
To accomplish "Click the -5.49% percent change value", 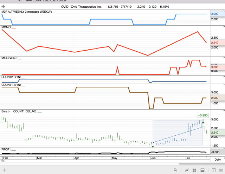I will click(x=164, y=7).
